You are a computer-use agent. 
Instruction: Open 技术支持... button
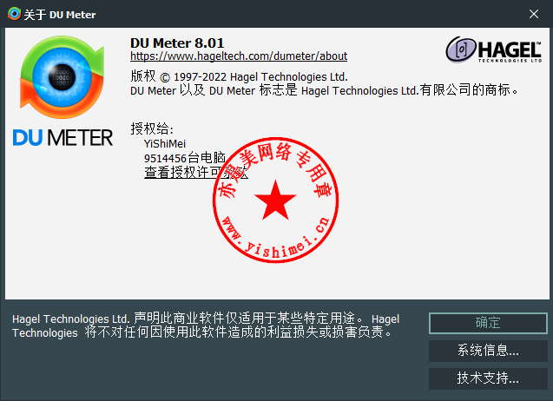pos(488,378)
